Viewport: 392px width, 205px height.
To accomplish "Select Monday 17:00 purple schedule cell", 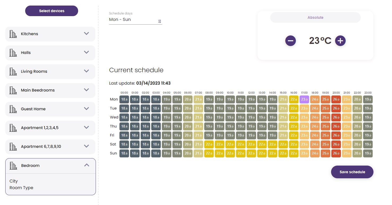I will pos(304,99).
